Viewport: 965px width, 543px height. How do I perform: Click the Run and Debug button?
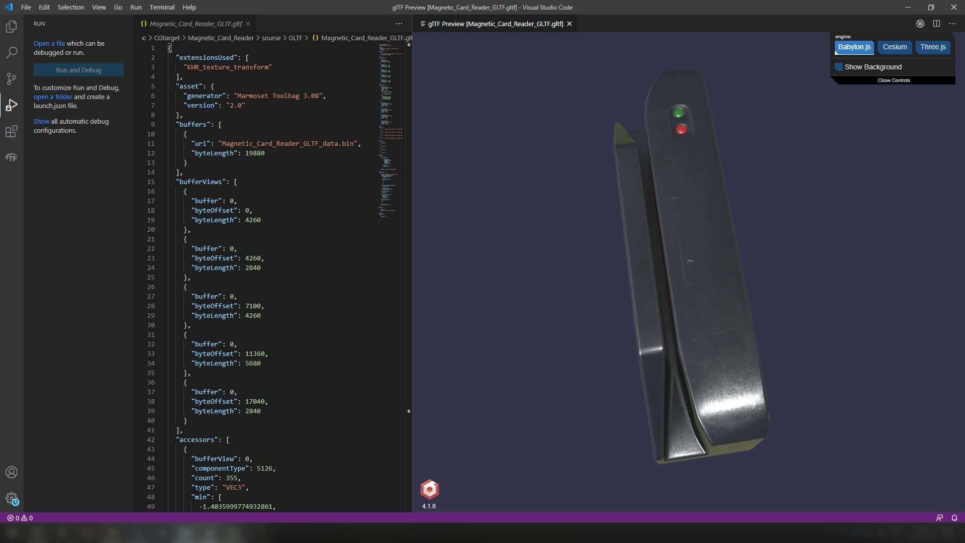78,70
